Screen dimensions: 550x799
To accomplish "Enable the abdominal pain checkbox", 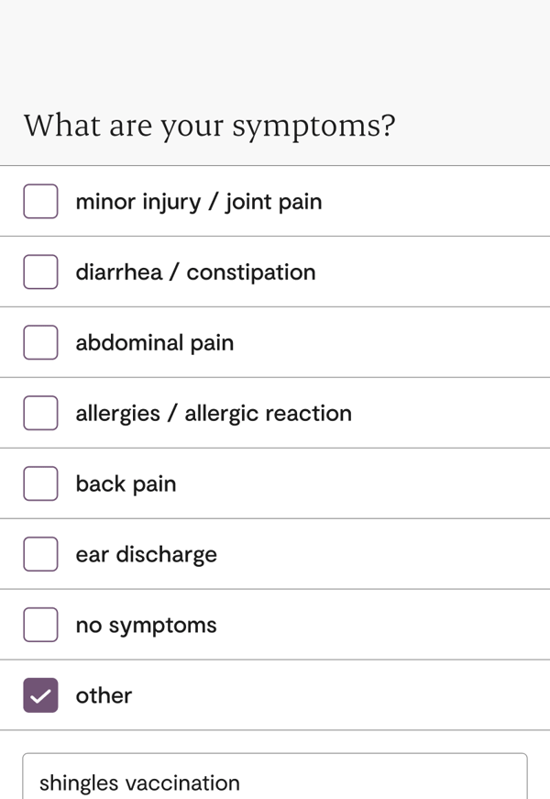I will click(40, 342).
